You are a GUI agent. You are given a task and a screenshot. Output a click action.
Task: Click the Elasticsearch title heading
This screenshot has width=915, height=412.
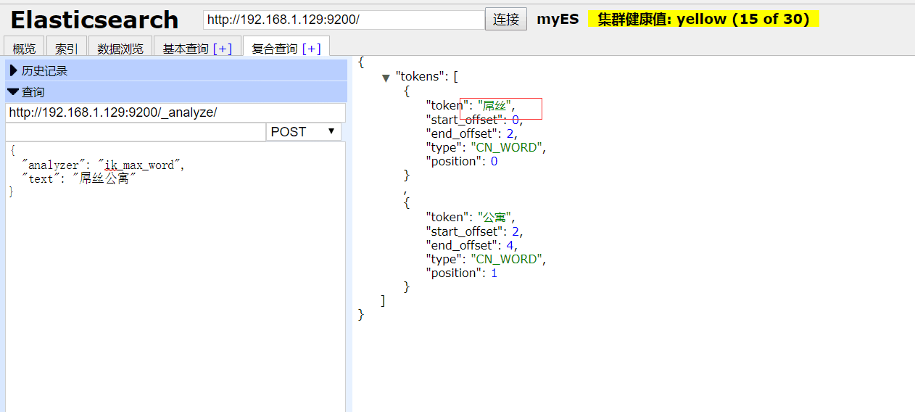(x=94, y=20)
